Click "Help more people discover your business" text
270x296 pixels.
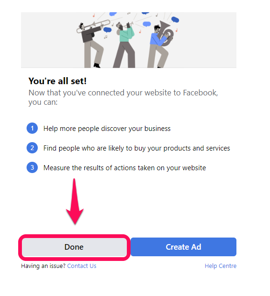107,129
